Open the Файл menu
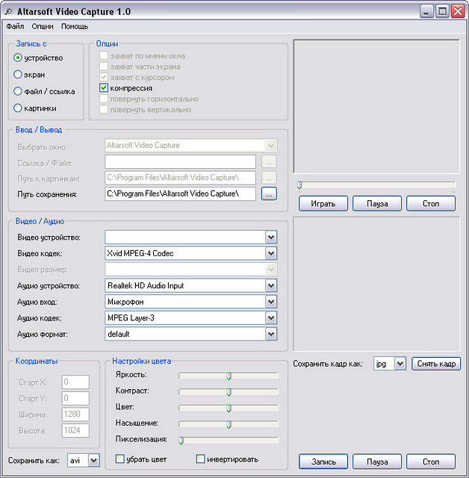 (x=15, y=26)
